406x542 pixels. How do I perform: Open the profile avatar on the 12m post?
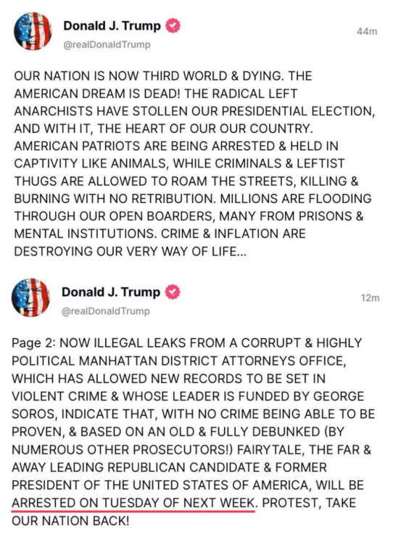[x=30, y=297]
